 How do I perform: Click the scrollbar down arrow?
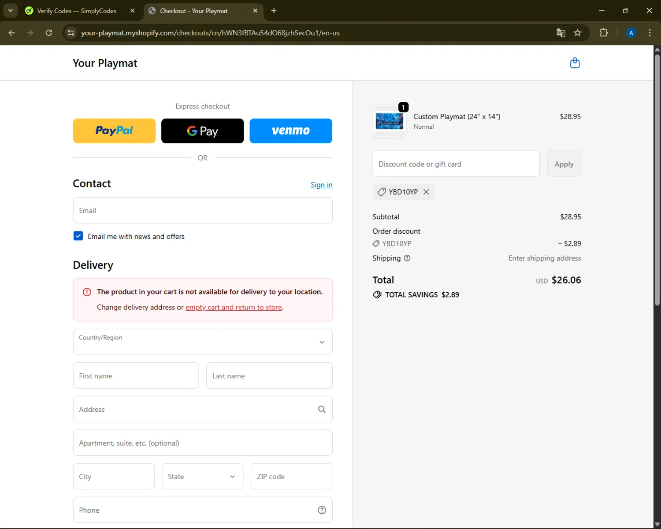coord(657,525)
